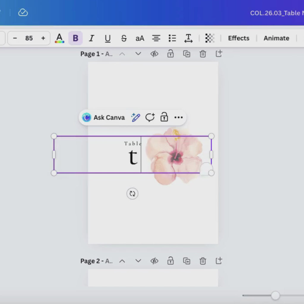Add a new page after Page 1

[x=219, y=53]
